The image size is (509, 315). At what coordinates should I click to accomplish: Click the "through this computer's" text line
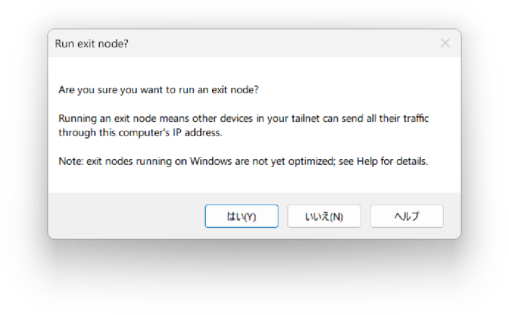[140, 133]
